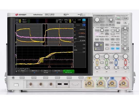Open the Source selection softkey

pyautogui.click(x=23, y=71)
